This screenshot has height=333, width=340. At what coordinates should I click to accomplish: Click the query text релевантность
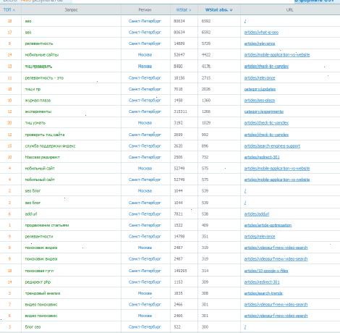click(x=39, y=43)
